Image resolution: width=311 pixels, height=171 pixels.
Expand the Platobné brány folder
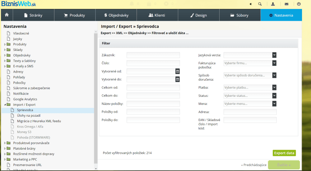click(x=5, y=148)
